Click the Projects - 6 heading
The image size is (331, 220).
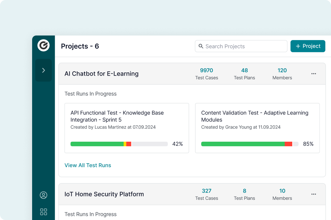80,46
